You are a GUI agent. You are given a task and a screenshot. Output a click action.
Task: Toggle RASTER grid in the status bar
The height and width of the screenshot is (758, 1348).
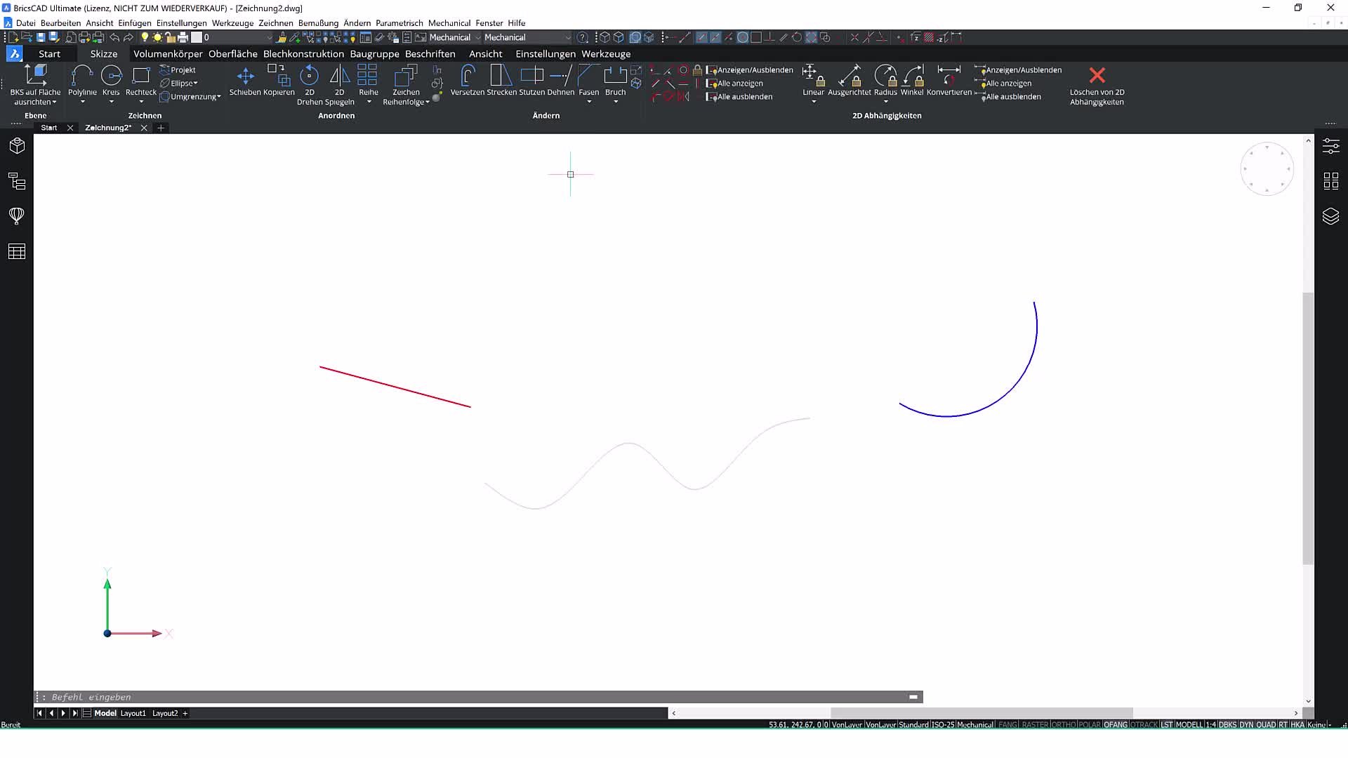click(1035, 724)
